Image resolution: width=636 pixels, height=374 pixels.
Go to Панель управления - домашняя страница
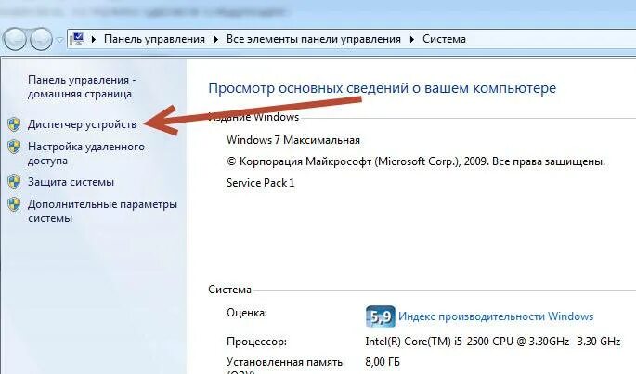(x=81, y=87)
